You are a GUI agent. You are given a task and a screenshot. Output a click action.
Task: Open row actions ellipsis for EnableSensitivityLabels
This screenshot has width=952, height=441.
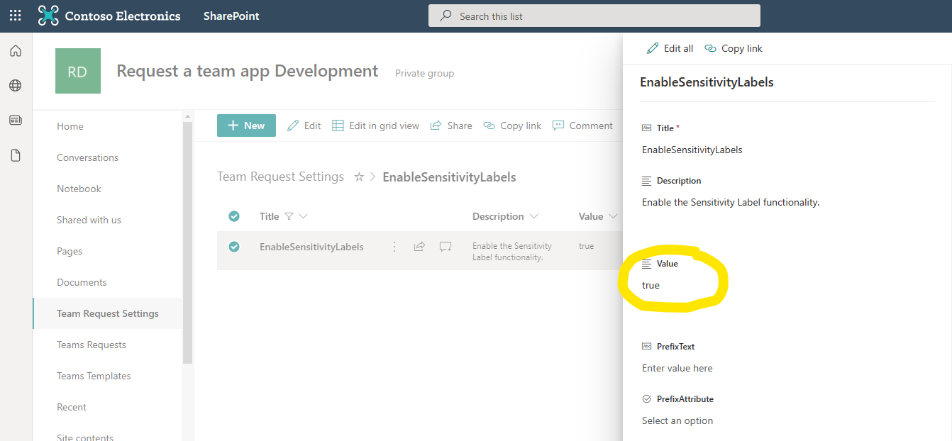coord(394,247)
